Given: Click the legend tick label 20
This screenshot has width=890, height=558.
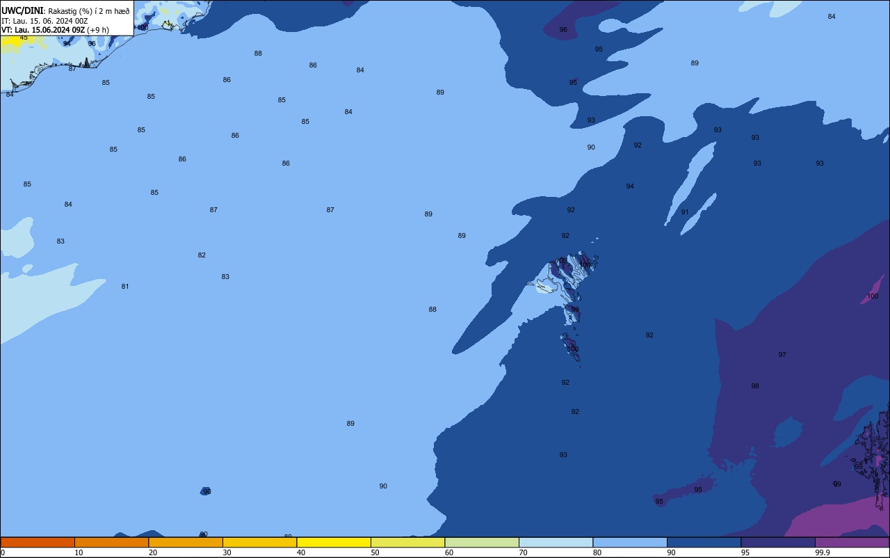Looking at the screenshot, I should pos(153,552).
